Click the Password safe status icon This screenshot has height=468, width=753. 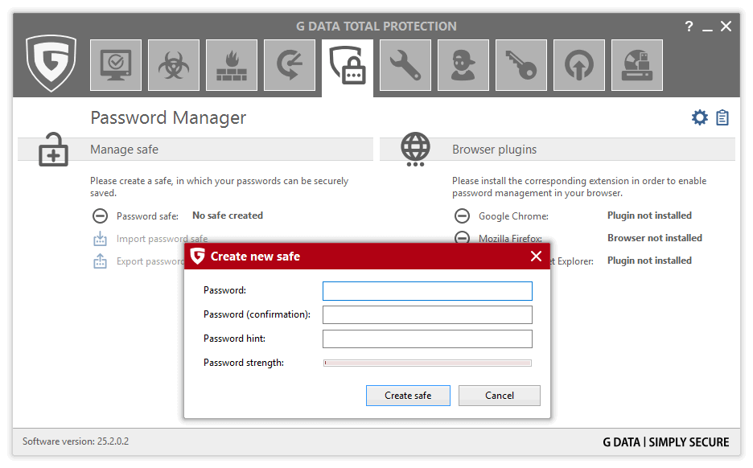100,216
